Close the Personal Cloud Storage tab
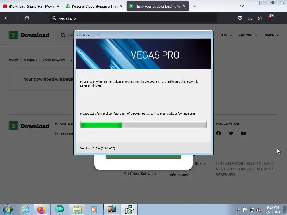Screen dimensions: 287x215 pos(121,6)
